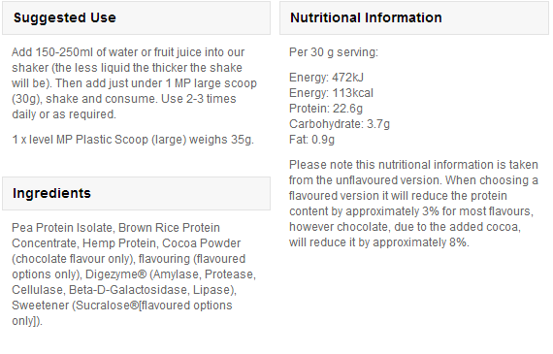Click the 'Fat: 0.9g' line
553x354 pixels.
click(x=311, y=140)
